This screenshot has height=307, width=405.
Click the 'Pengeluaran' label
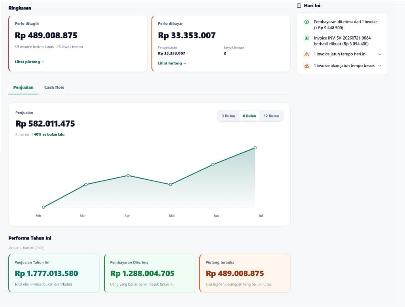click(167, 47)
